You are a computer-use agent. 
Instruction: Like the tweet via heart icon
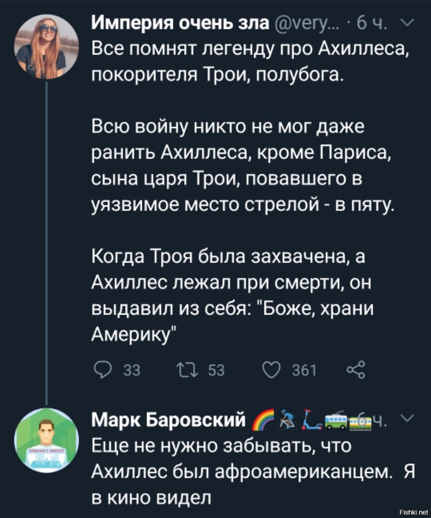tap(272, 370)
